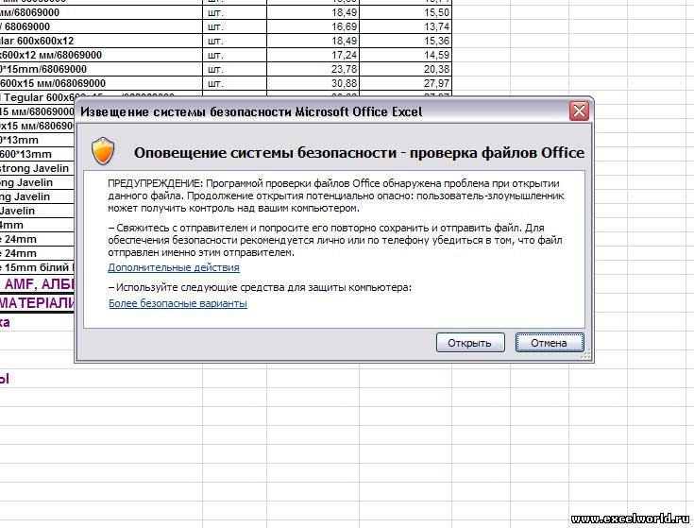Select cell with value 27,97
694x528 pixels.
click(x=405, y=83)
